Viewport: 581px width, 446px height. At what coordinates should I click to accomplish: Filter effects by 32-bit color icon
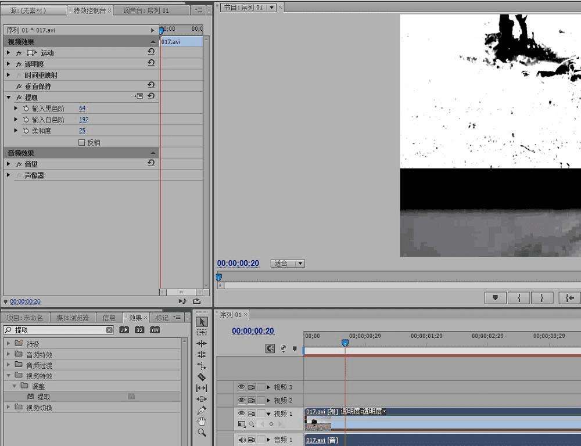[x=139, y=330]
